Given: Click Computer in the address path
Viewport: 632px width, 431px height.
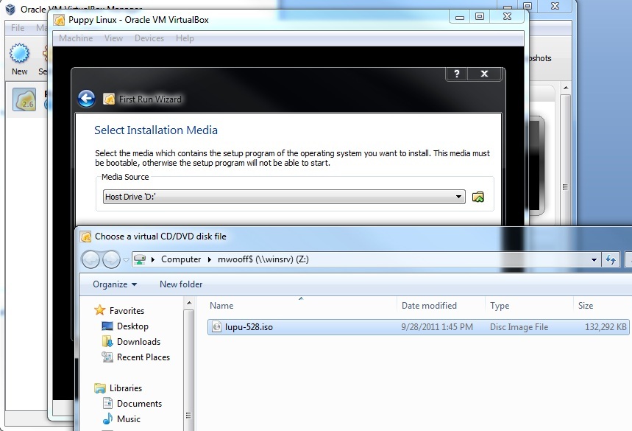Looking at the screenshot, I should (x=181, y=259).
